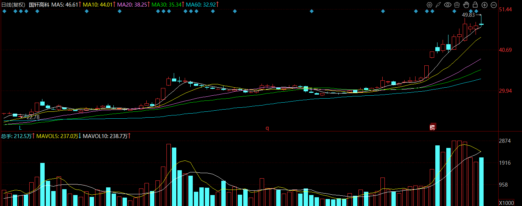Click the 1916 volume axis label
The width and height of the screenshot is (522, 206).
(x=504, y=163)
